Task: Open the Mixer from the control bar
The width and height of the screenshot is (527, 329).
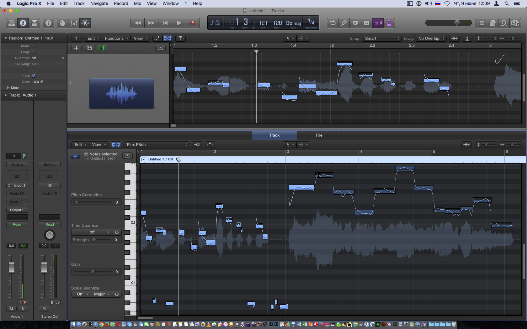Action: (x=74, y=23)
